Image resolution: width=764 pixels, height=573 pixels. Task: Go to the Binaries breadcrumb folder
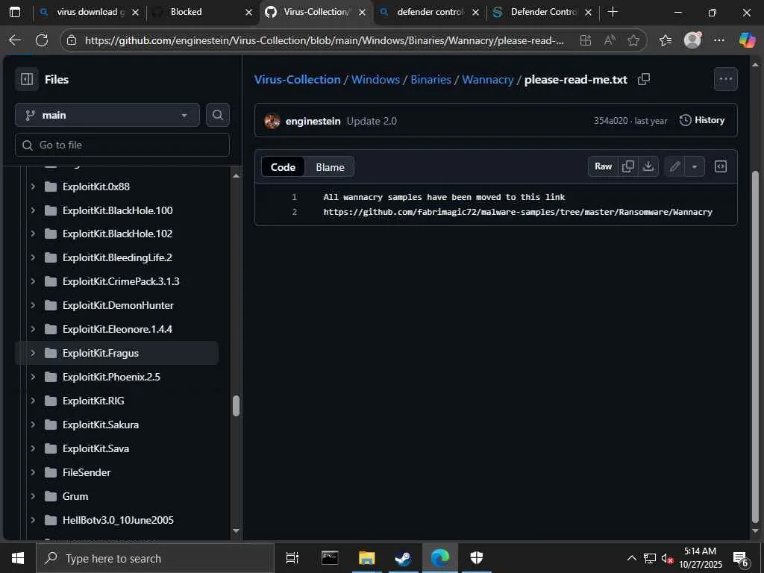pyautogui.click(x=430, y=79)
